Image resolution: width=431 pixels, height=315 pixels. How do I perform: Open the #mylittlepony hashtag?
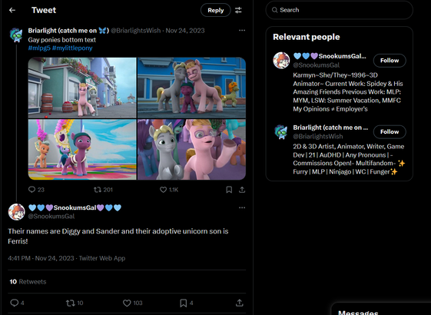(x=72, y=48)
